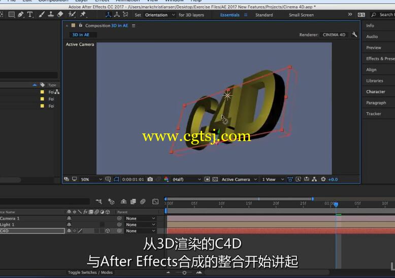Open Cinema 4D renderer options wrench
This screenshot has width=395, height=278.
pos(354,34)
